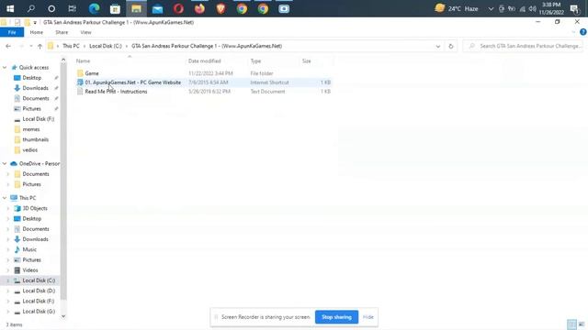Open Videos under This PC

[x=30, y=270]
